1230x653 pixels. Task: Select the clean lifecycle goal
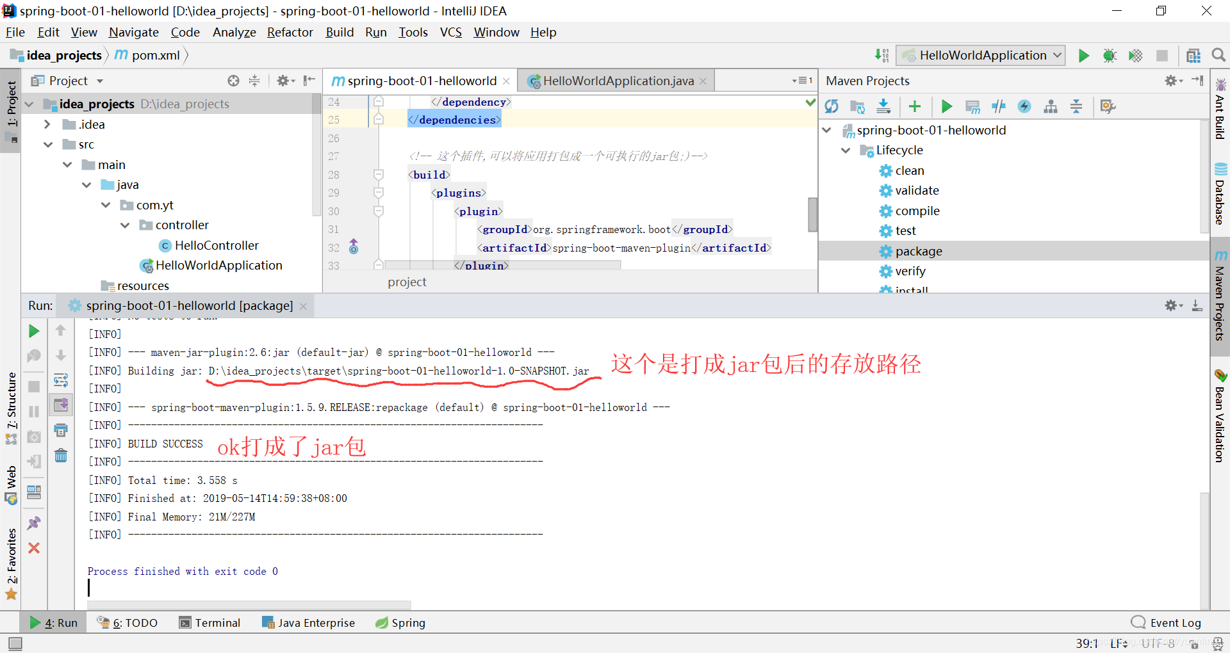[901, 171]
